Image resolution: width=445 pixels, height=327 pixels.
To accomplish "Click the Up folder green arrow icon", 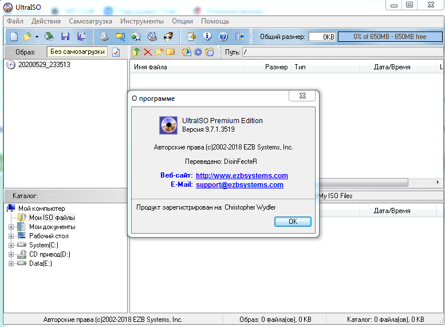I will [x=136, y=52].
